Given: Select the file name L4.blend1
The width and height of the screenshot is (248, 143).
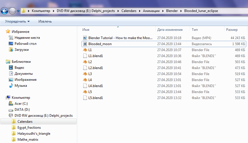Looking at the screenshot, I should [96, 86].
